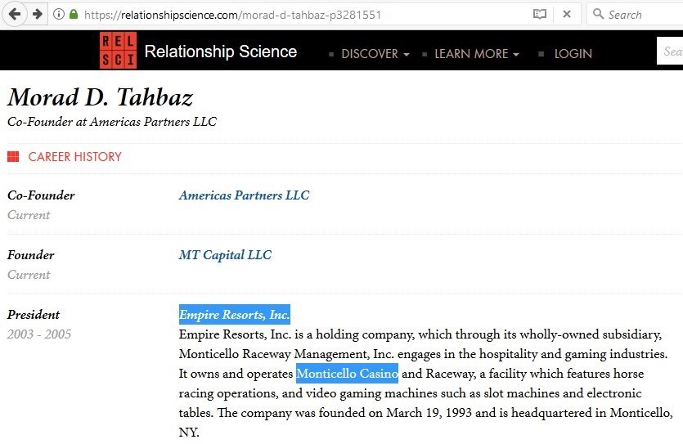Click the stop loading X button
The width and height of the screenshot is (683, 444).
pos(567,15)
